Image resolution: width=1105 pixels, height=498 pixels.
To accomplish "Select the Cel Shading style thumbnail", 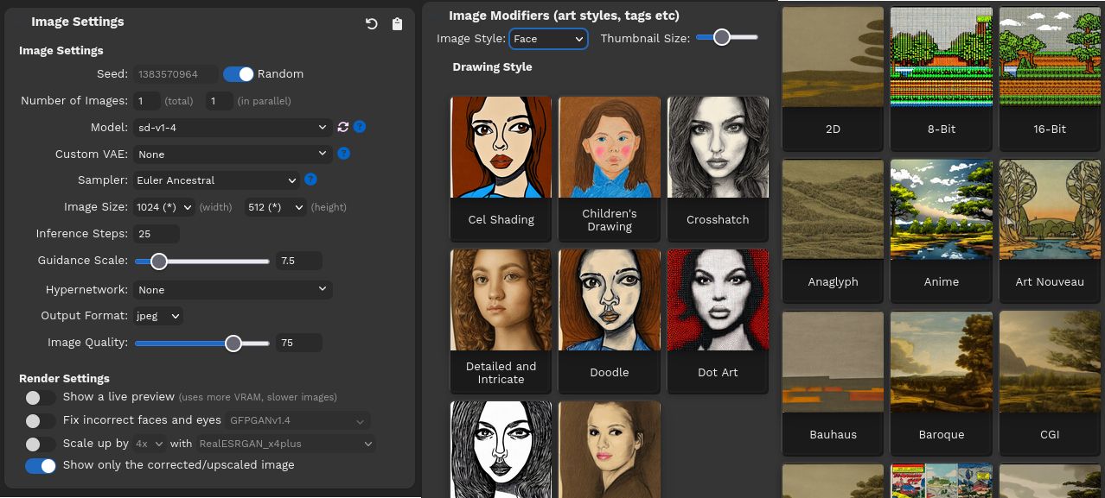I will [x=501, y=168].
